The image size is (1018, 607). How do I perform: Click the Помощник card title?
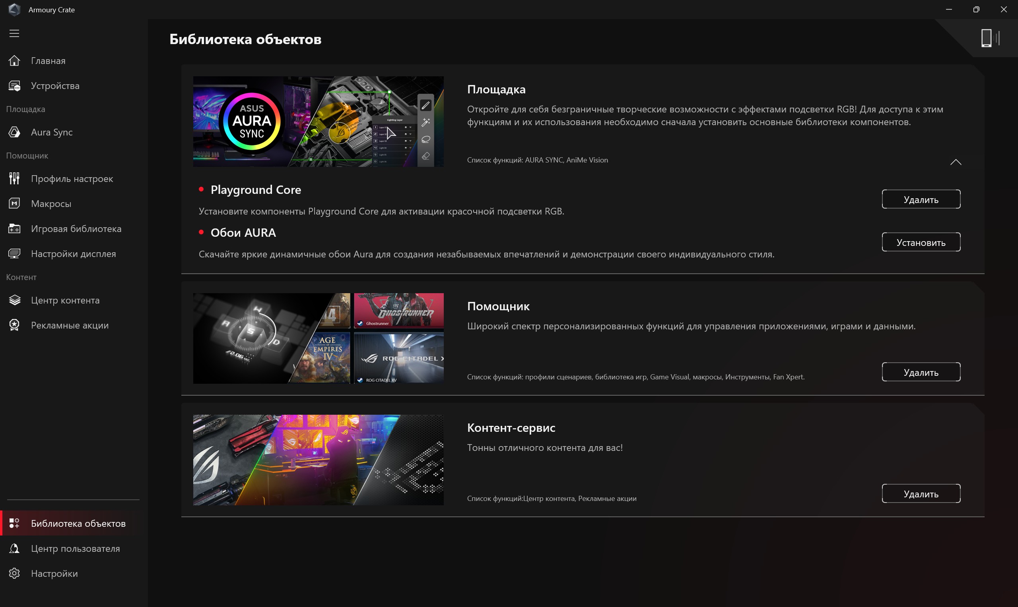498,306
